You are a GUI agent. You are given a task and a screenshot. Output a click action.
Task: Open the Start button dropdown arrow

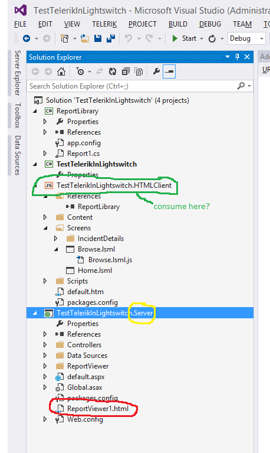pos(202,38)
